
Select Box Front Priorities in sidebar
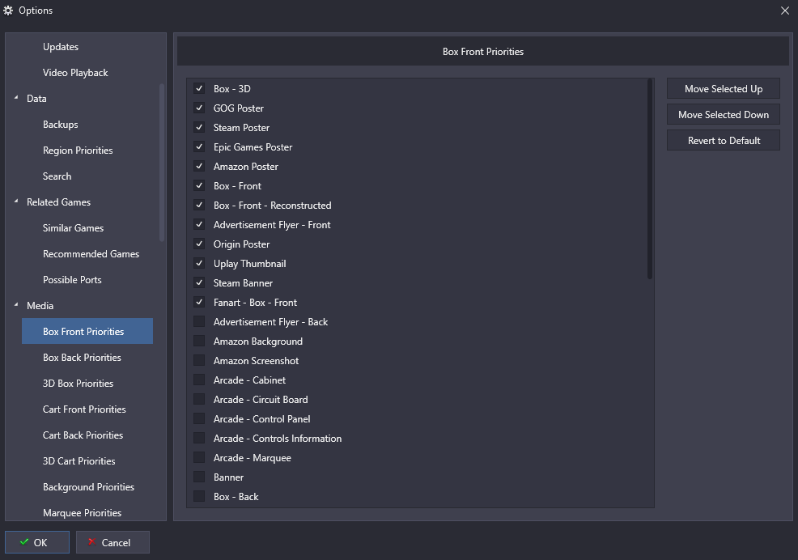[87, 331]
